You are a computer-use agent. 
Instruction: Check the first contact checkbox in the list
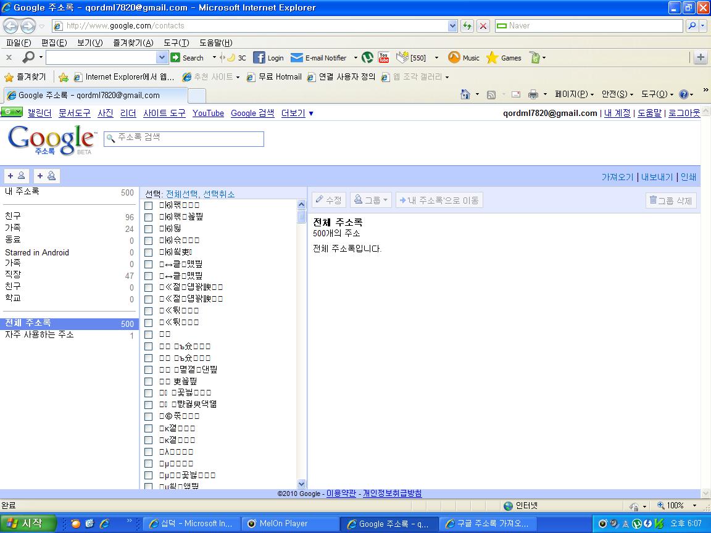(148, 206)
